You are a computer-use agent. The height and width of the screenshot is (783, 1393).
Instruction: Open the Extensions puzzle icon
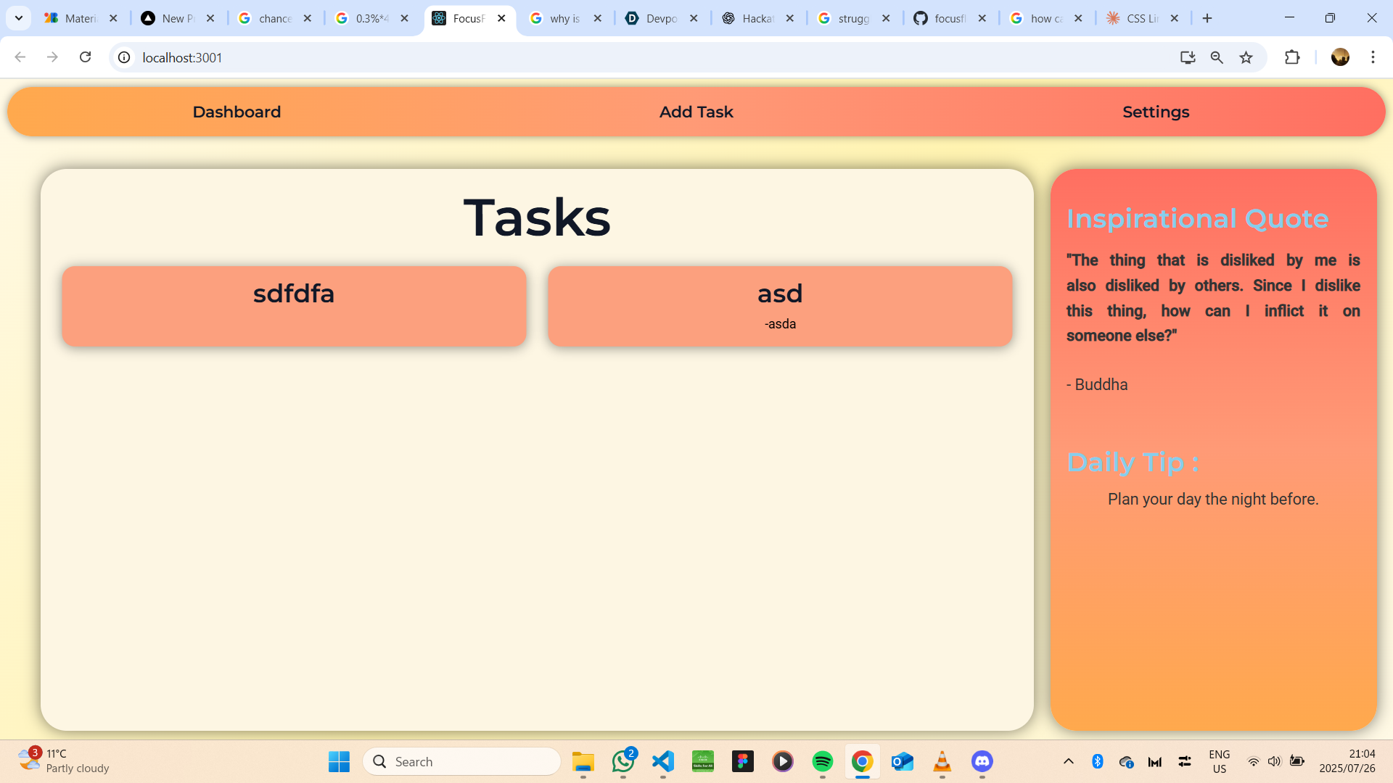(x=1292, y=57)
